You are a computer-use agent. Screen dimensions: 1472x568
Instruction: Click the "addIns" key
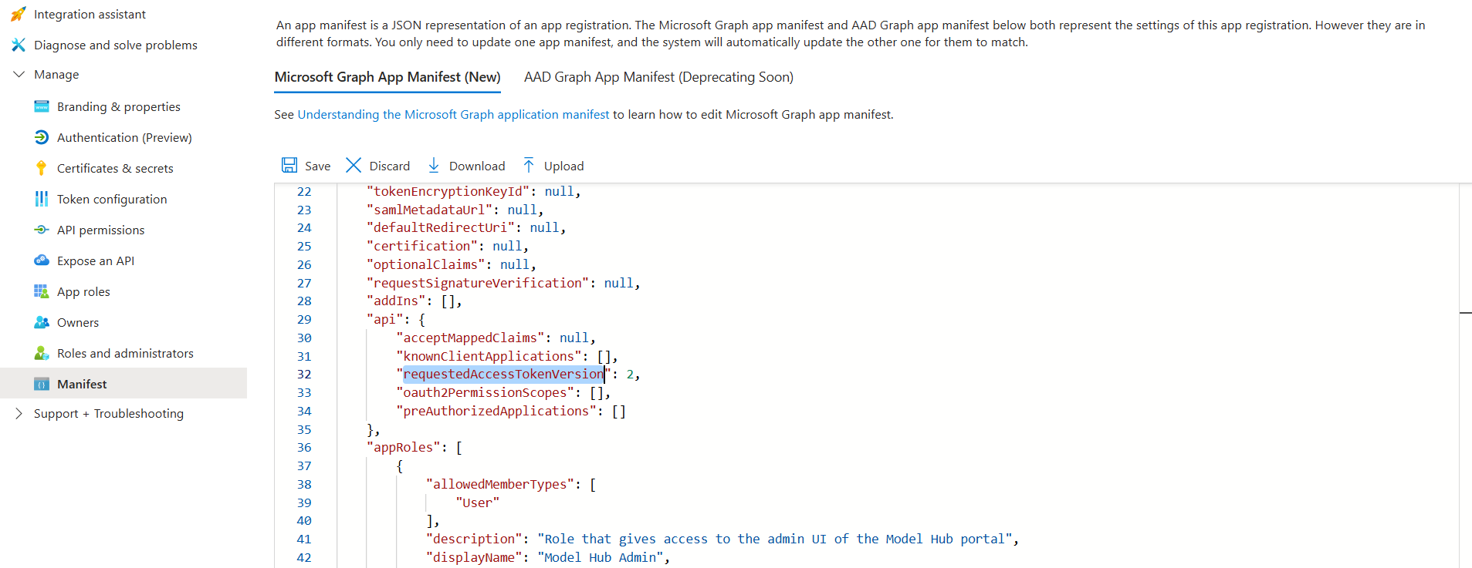[397, 301]
